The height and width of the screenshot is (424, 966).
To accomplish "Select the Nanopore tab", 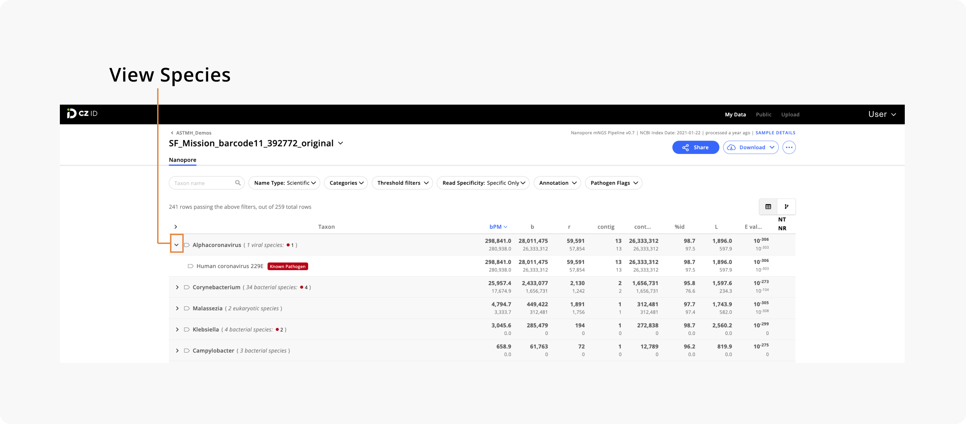I will [x=182, y=160].
